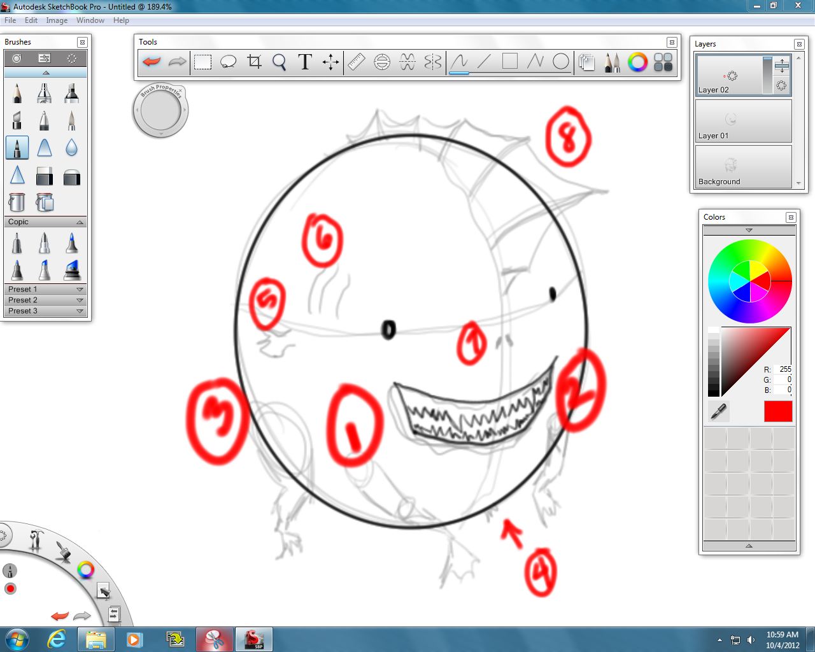Screen dimensions: 815x652
Task: Select the Move and transform tool
Action: 330,62
